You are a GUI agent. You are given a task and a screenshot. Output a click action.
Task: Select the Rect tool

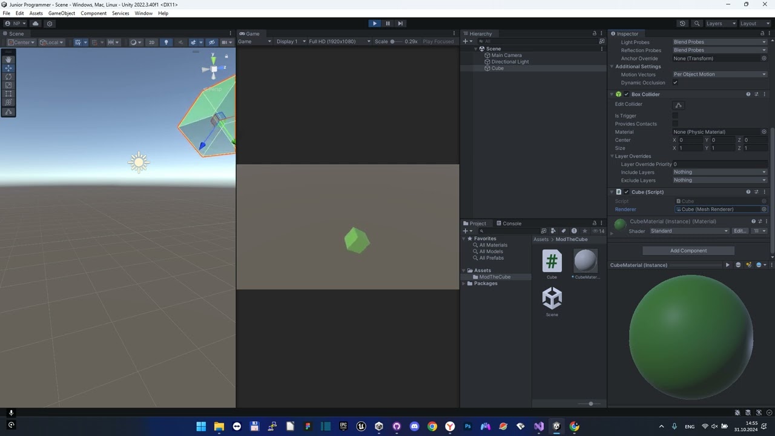(8, 94)
